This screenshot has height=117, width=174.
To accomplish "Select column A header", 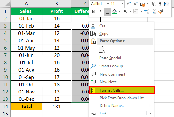I will [x=26, y=4].
